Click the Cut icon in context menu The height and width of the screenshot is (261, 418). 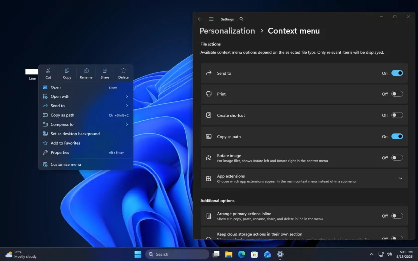pyautogui.click(x=48, y=71)
